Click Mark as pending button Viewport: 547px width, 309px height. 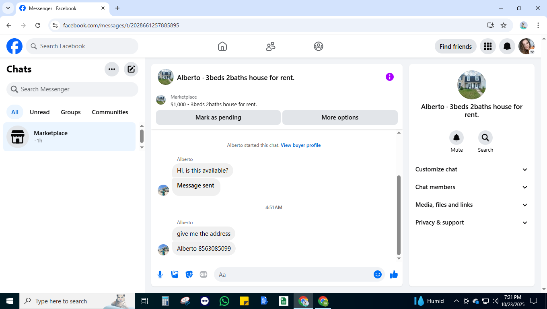point(218,117)
